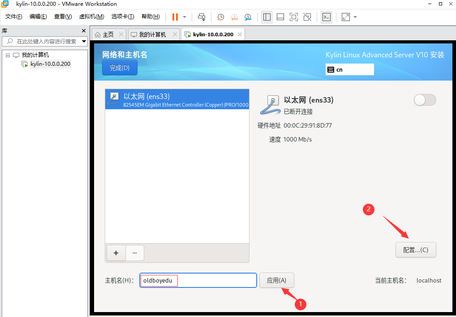Open the 编辑(E) menu

38,17
